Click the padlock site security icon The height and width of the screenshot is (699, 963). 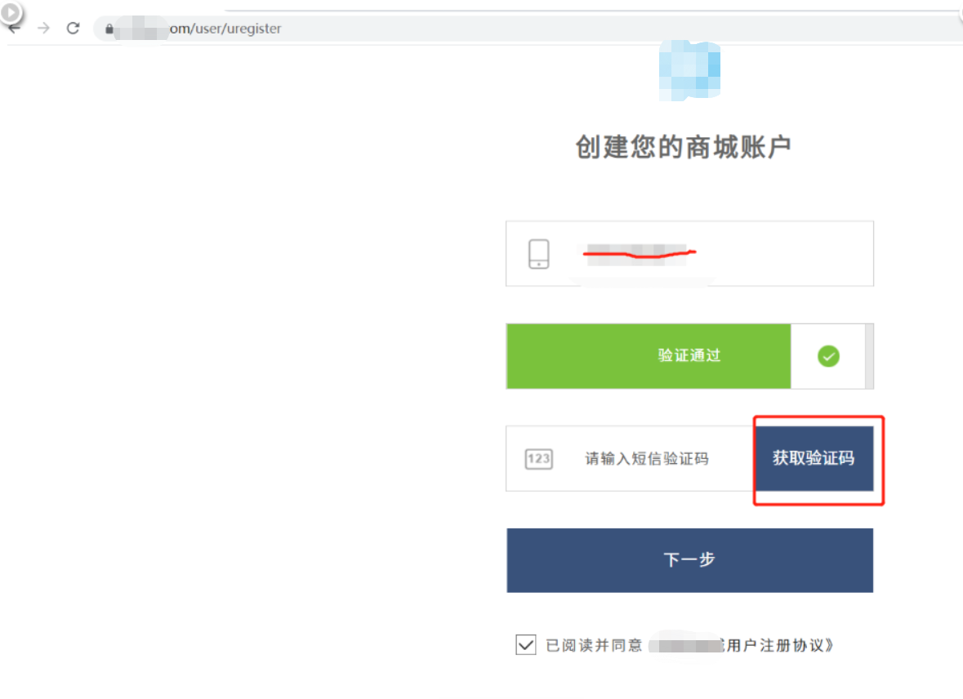coord(109,29)
